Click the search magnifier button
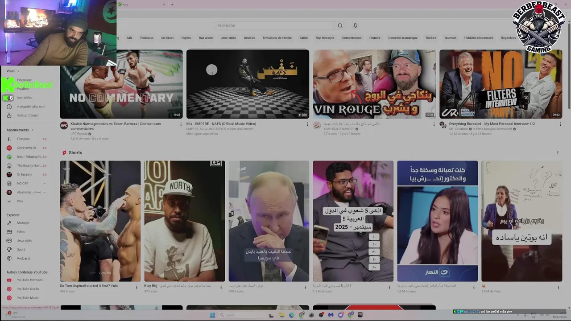 340,25
